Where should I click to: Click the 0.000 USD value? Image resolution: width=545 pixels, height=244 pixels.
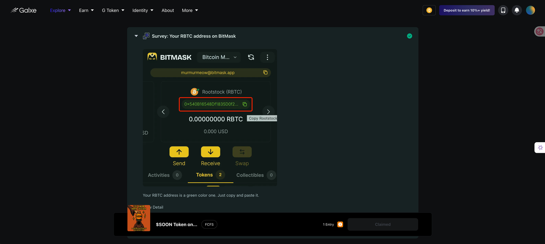pos(216,132)
